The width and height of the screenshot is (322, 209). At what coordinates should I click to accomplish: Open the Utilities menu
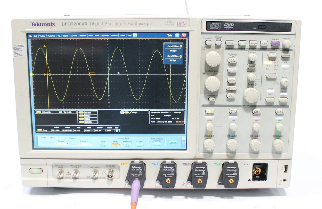pyautogui.click(x=123, y=36)
